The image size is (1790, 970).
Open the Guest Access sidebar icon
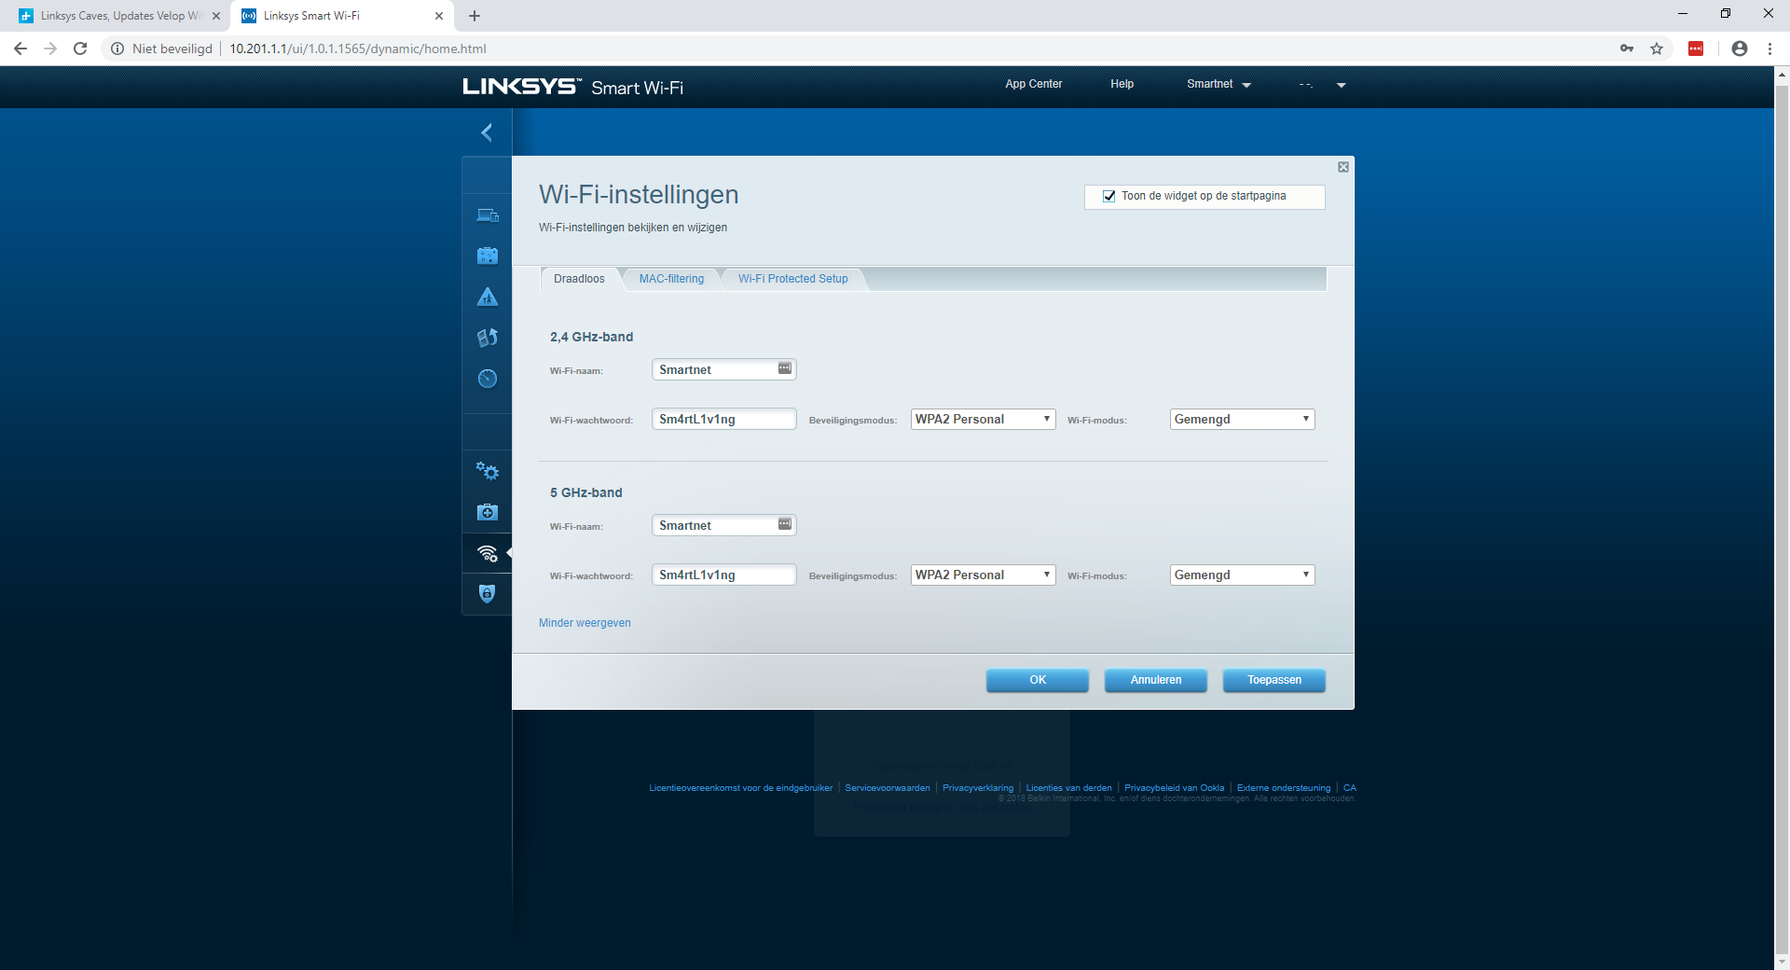[488, 256]
